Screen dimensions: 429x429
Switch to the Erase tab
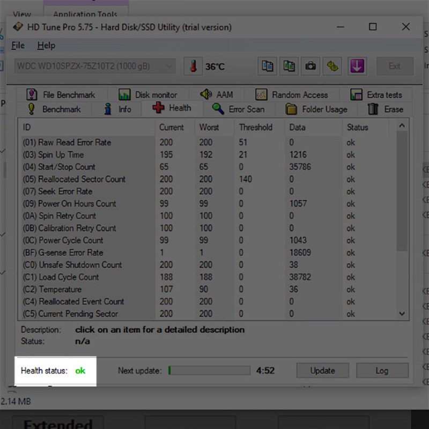(x=385, y=109)
